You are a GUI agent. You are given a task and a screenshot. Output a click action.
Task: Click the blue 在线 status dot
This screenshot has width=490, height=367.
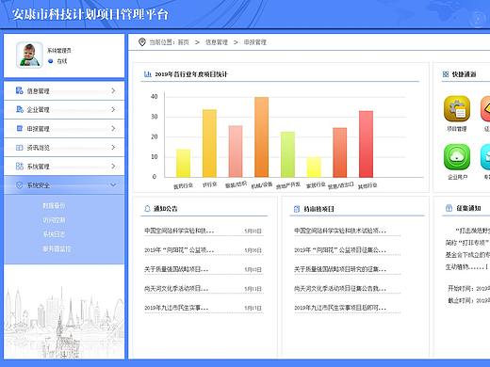50,61
